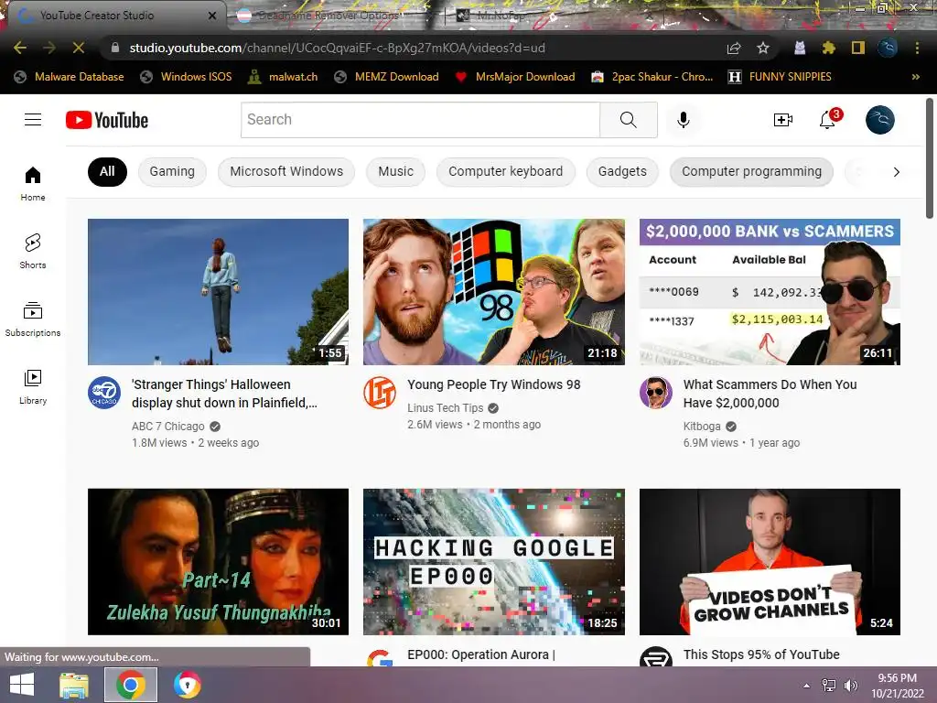Select the Microsoft Windows filter chip
The width and height of the screenshot is (937, 703).
coord(286,171)
